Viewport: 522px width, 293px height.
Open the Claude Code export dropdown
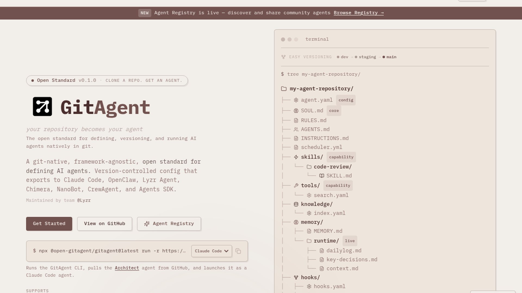(x=212, y=251)
